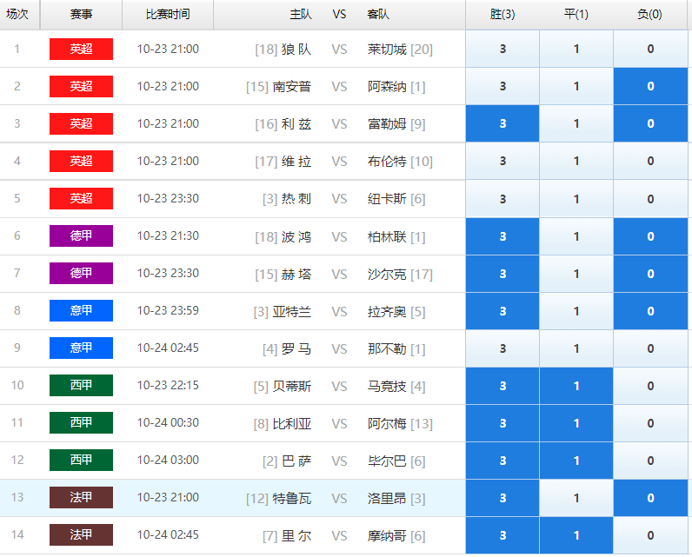Click match time 10-24 00:30

168,422
